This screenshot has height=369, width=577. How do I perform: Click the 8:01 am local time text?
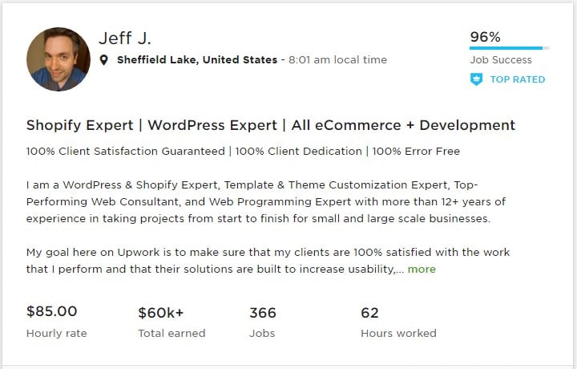pyautogui.click(x=338, y=60)
